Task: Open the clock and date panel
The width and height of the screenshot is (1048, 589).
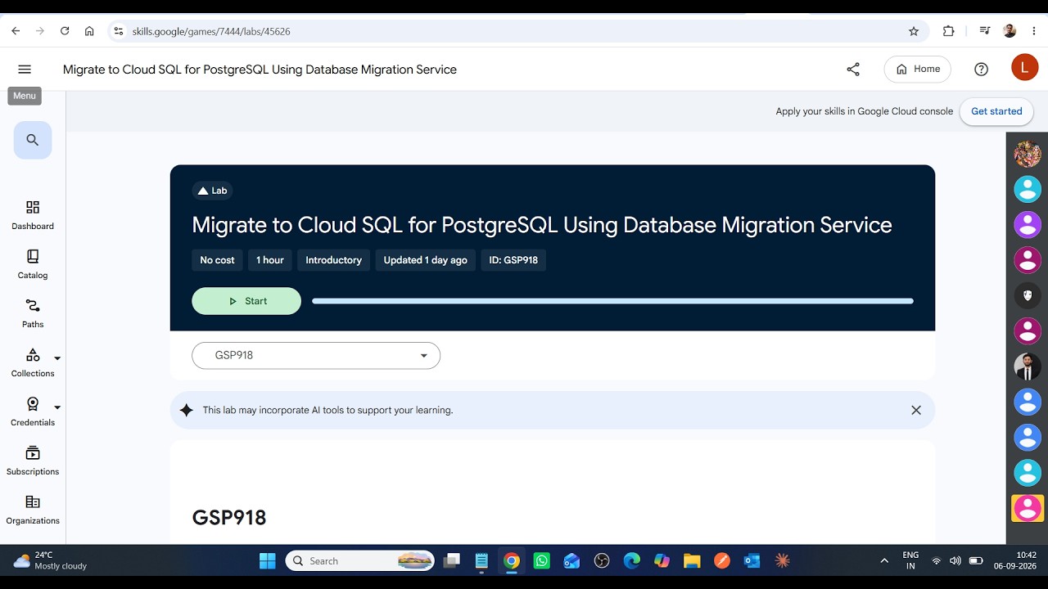Action: pos(1014,560)
